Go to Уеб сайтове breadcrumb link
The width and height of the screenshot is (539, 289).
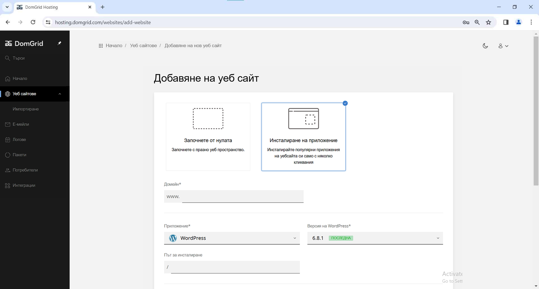pyautogui.click(x=143, y=46)
